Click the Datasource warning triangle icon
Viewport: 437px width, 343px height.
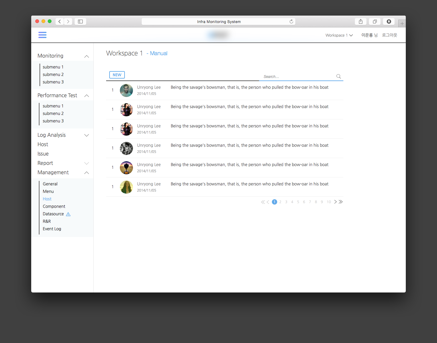point(68,214)
